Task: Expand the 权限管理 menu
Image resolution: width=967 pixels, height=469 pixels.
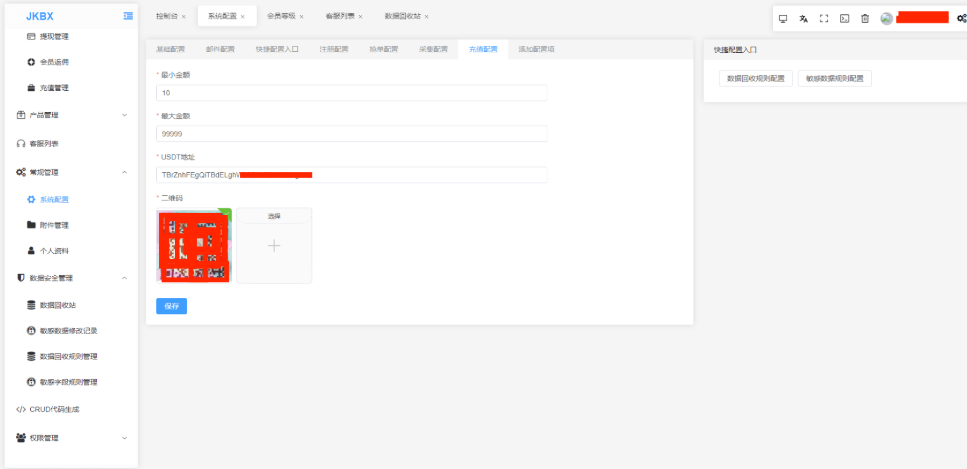Action: pyautogui.click(x=72, y=438)
